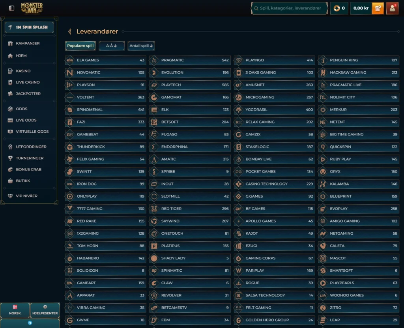Select the Populære spill sort tab
Image resolution: width=404 pixels, height=328 pixels.
[x=80, y=46]
